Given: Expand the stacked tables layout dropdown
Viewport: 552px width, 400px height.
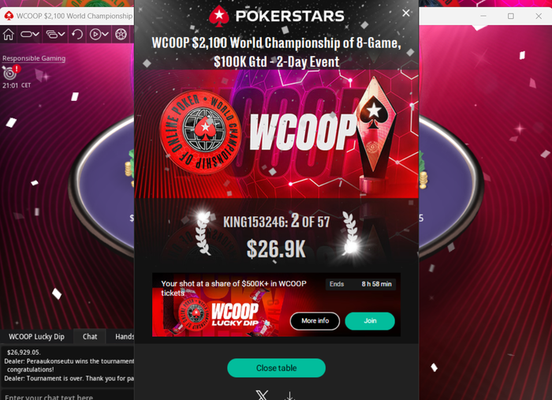Looking at the screenshot, I should pyautogui.click(x=56, y=34).
